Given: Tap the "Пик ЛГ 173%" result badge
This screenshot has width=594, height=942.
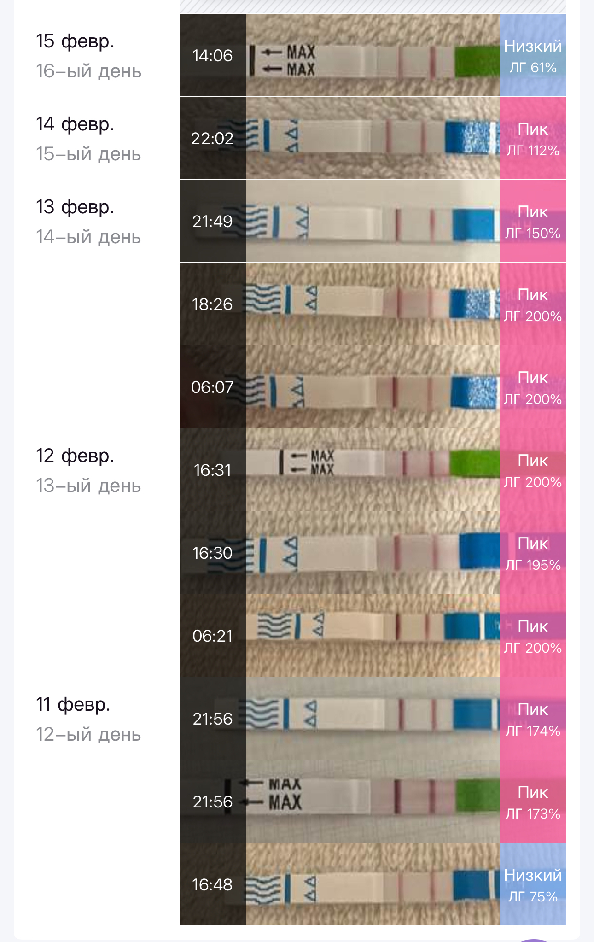Looking at the screenshot, I should (x=533, y=802).
